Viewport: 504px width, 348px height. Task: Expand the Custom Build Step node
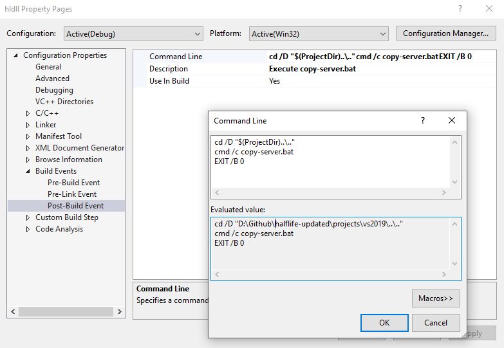pos(28,217)
